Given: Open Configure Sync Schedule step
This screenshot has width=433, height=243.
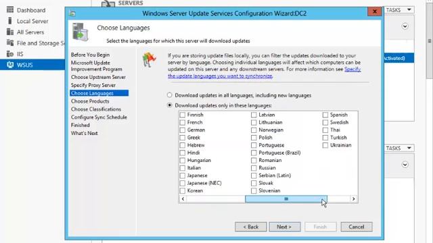Looking at the screenshot, I should click(x=99, y=117).
